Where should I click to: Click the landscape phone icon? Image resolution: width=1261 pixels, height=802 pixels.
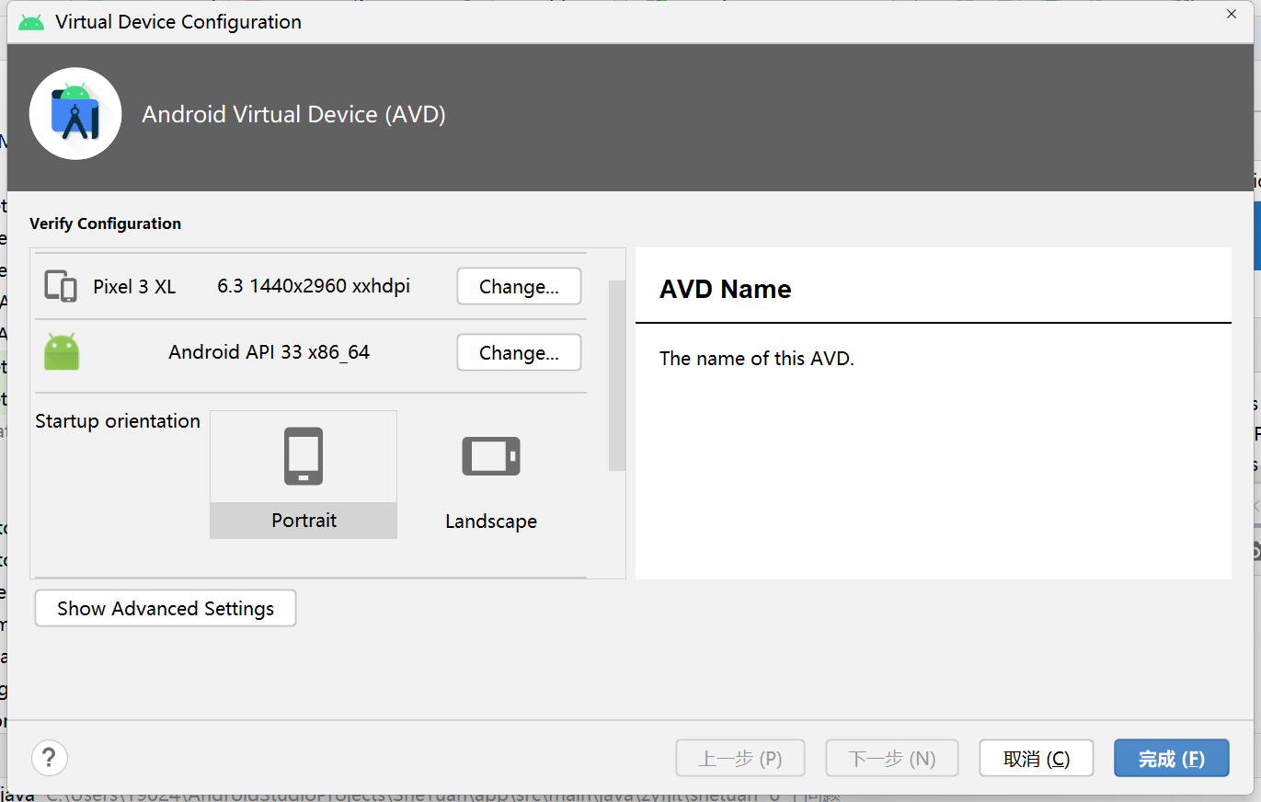(491, 456)
